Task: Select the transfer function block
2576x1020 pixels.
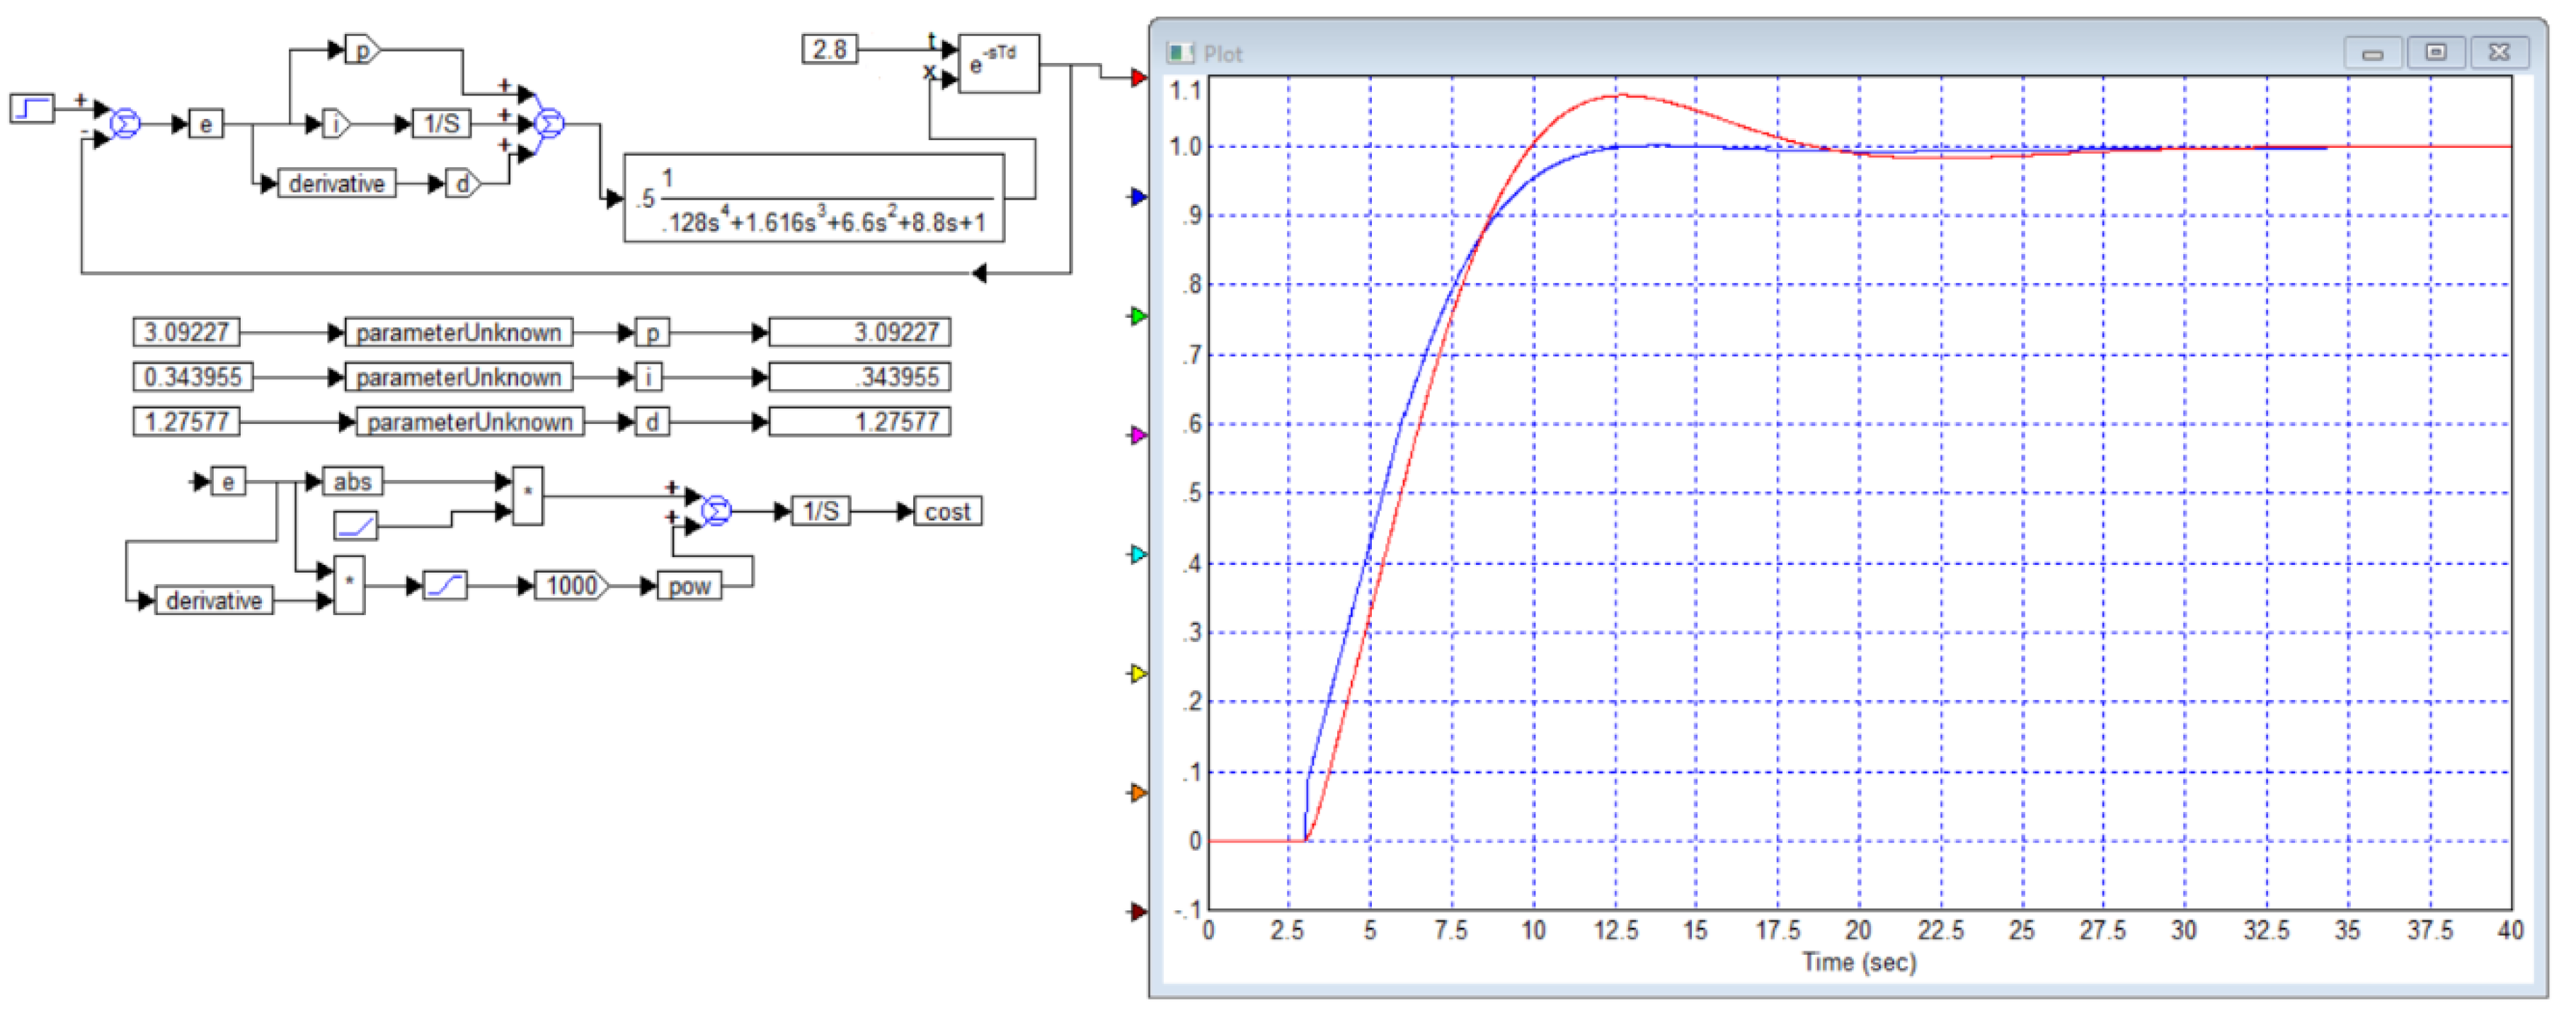Action: (x=813, y=197)
